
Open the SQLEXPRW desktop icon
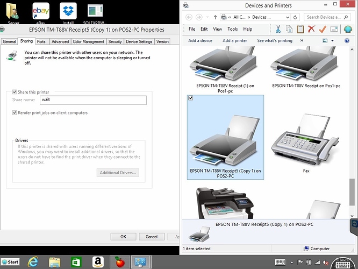point(95,13)
